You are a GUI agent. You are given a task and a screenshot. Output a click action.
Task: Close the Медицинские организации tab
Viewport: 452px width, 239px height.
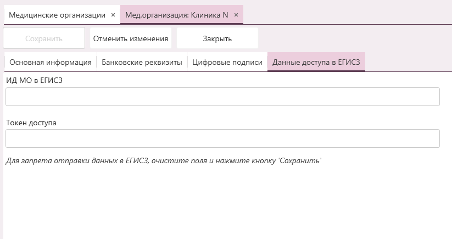click(113, 15)
